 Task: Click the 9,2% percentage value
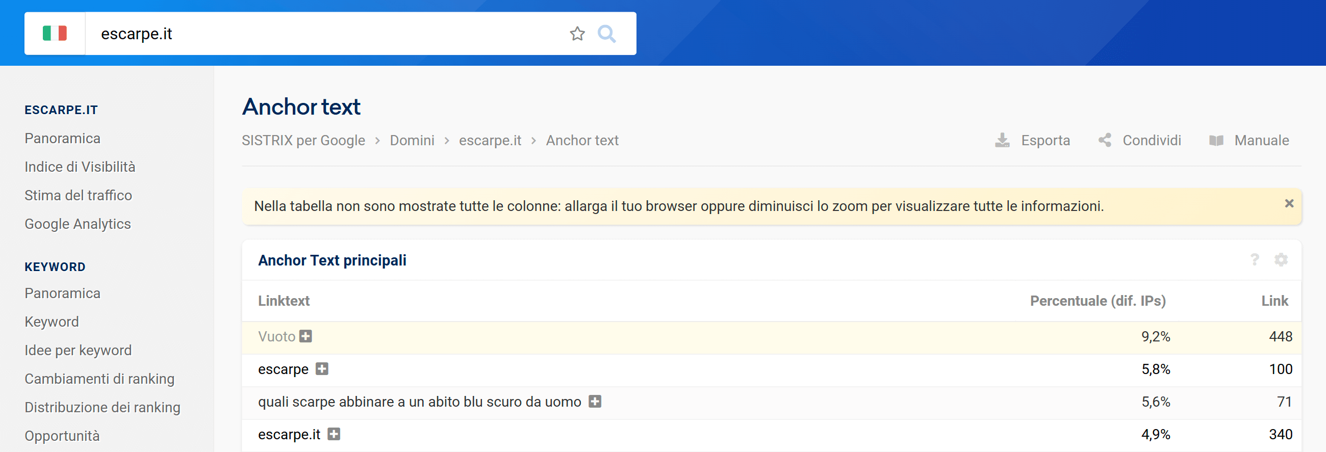pyautogui.click(x=1156, y=336)
